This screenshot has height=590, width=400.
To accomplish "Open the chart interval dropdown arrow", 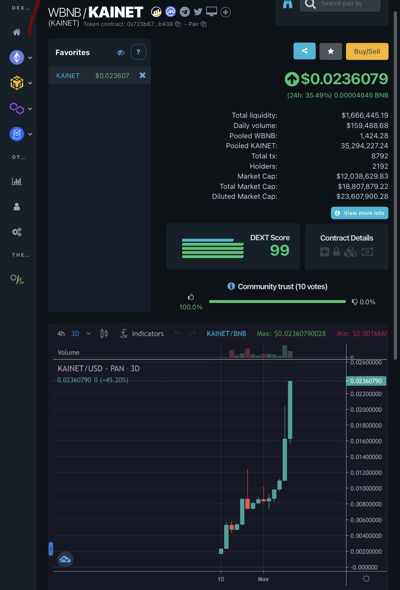I will [88, 333].
